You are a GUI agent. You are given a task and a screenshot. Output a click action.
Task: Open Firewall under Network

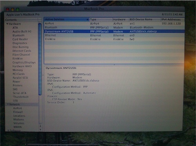click(18, 112)
